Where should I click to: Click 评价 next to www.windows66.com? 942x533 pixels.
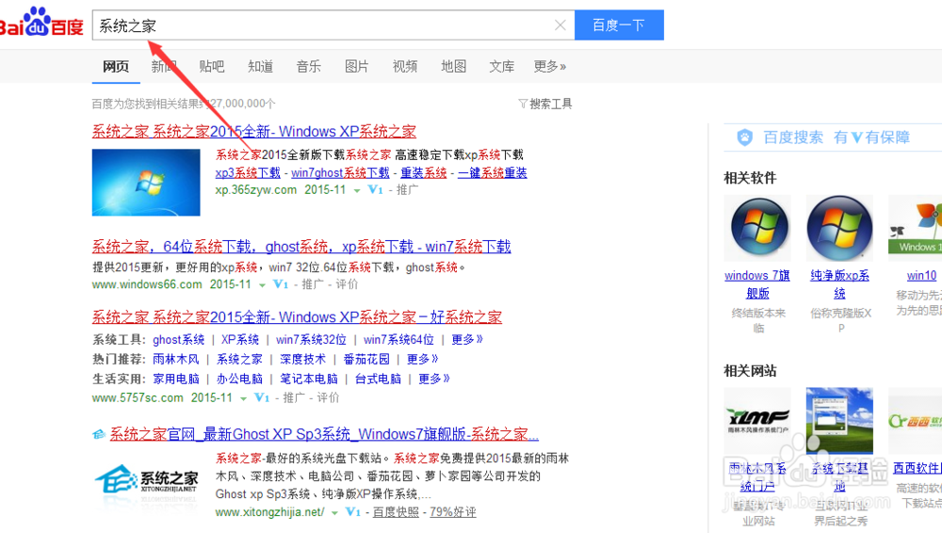(347, 284)
